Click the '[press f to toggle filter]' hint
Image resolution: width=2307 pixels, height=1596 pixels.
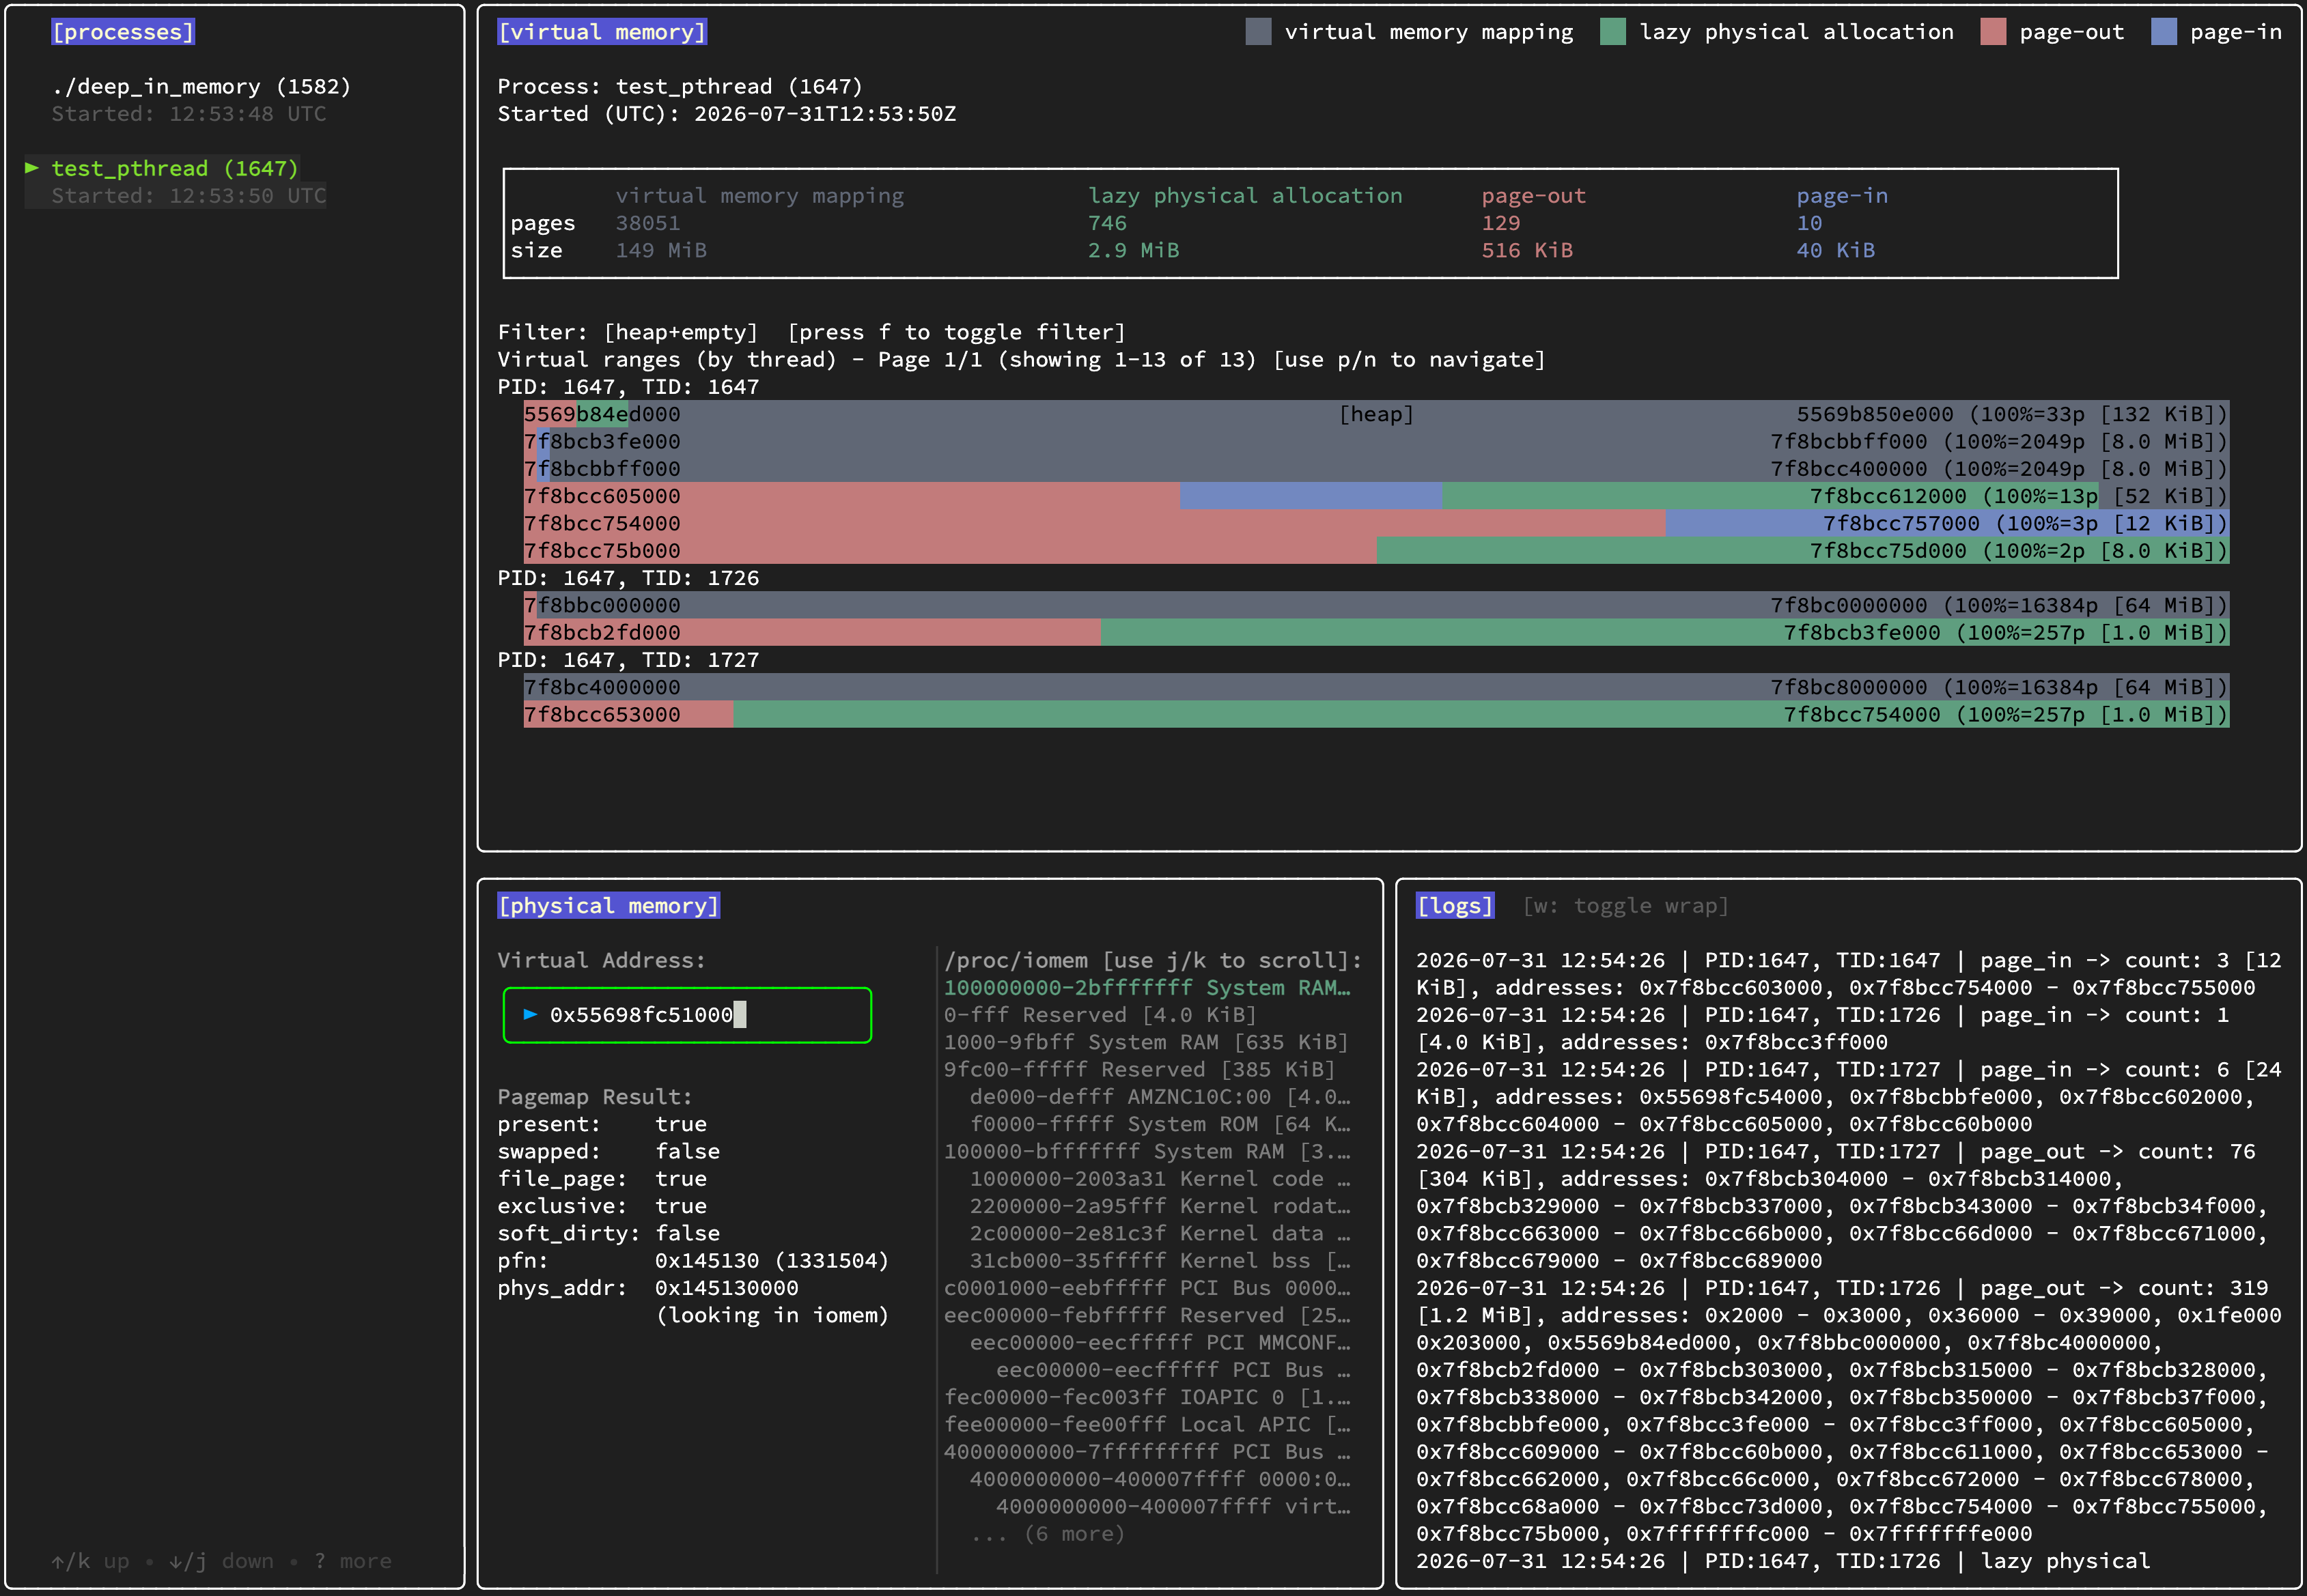pyautogui.click(x=956, y=332)
